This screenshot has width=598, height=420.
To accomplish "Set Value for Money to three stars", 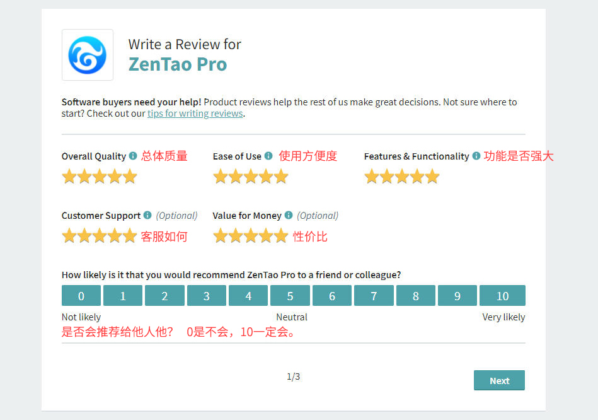I will 251,236.
